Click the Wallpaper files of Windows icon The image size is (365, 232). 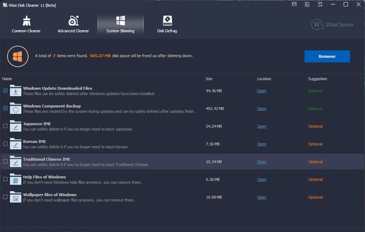pyautogui.click(x=15, y=197)
